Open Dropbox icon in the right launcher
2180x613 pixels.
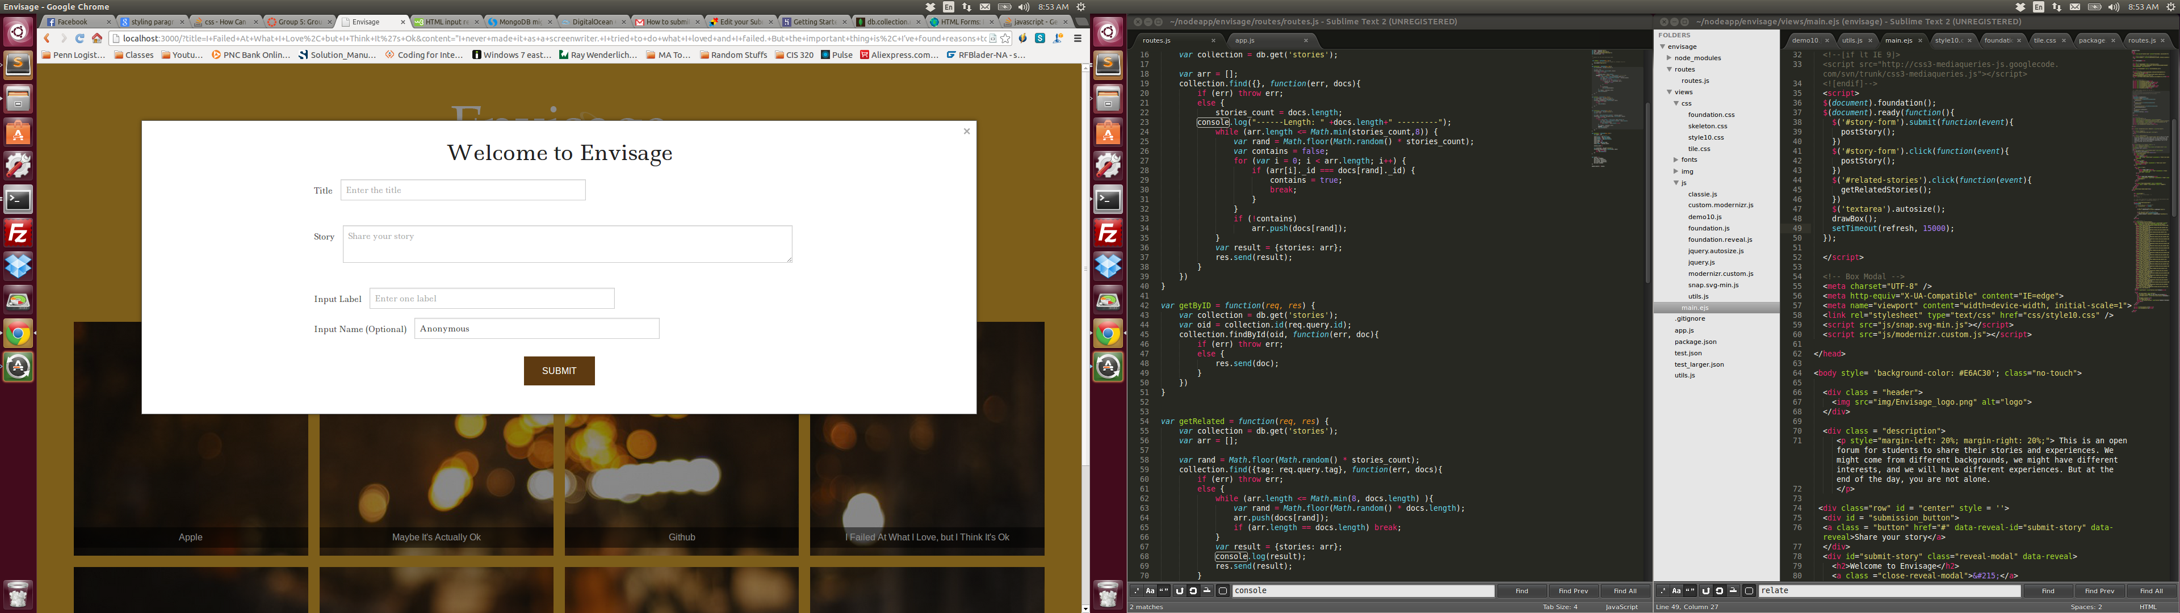click(1108, 266)
